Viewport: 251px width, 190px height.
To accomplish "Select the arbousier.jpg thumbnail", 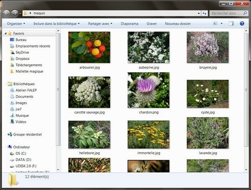I will point(89,47).
